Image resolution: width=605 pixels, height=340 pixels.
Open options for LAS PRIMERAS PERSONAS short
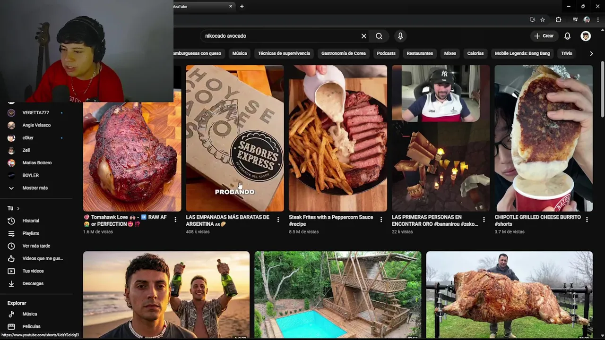[484, 220]
